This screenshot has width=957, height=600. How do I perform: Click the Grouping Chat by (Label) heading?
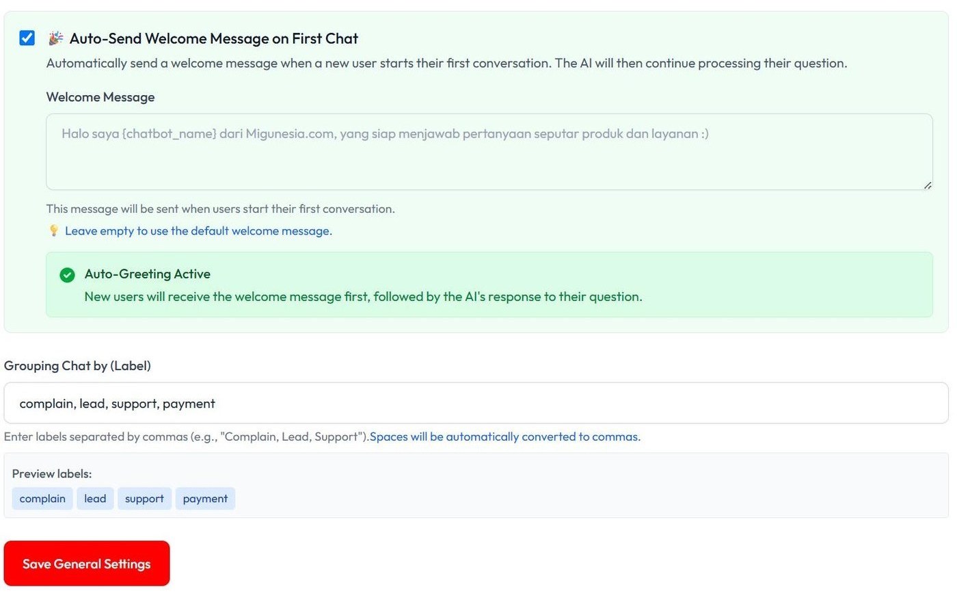click(77, 365)
